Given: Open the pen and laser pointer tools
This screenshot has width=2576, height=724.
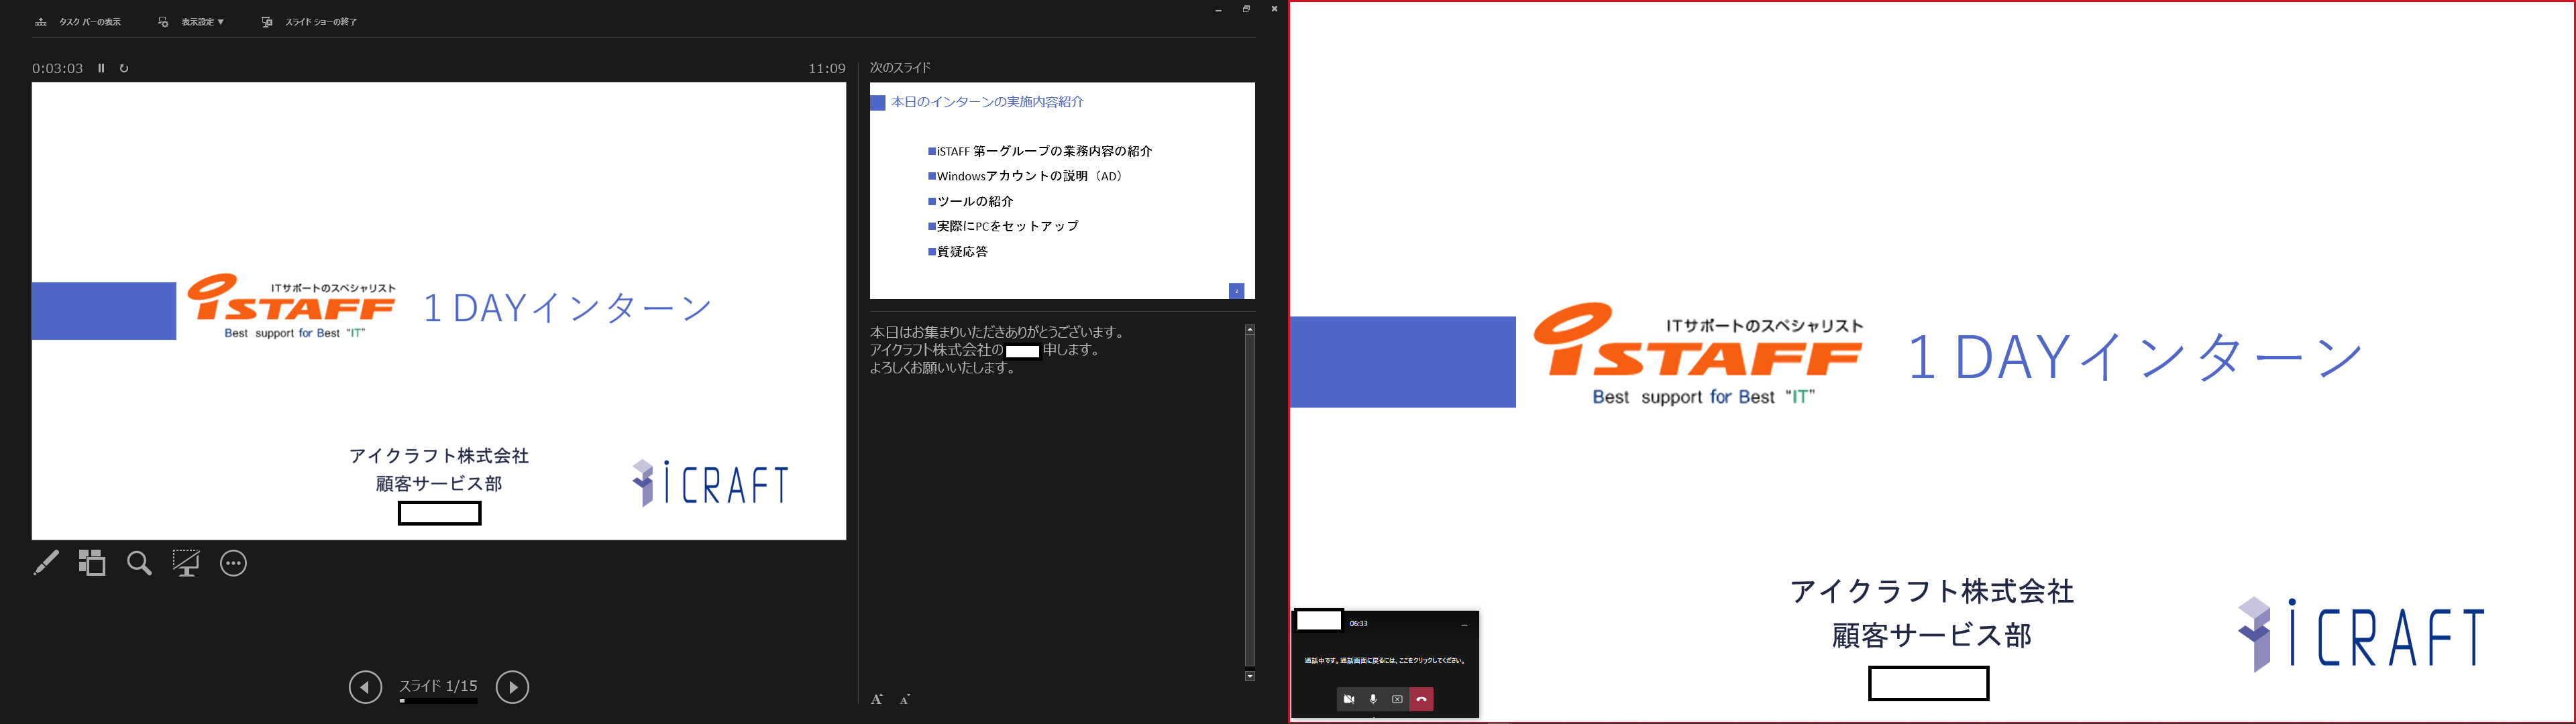Looking at the screenshot, I should (x=46, y=563).
